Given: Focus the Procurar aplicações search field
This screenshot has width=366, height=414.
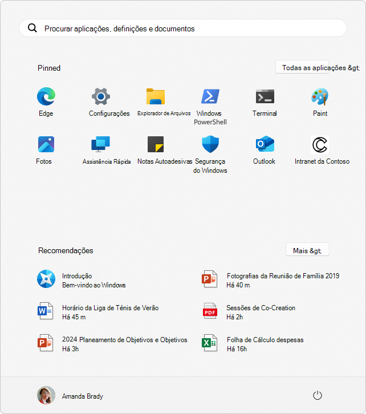Looking at the screenshot, I should tap(183, 28).
